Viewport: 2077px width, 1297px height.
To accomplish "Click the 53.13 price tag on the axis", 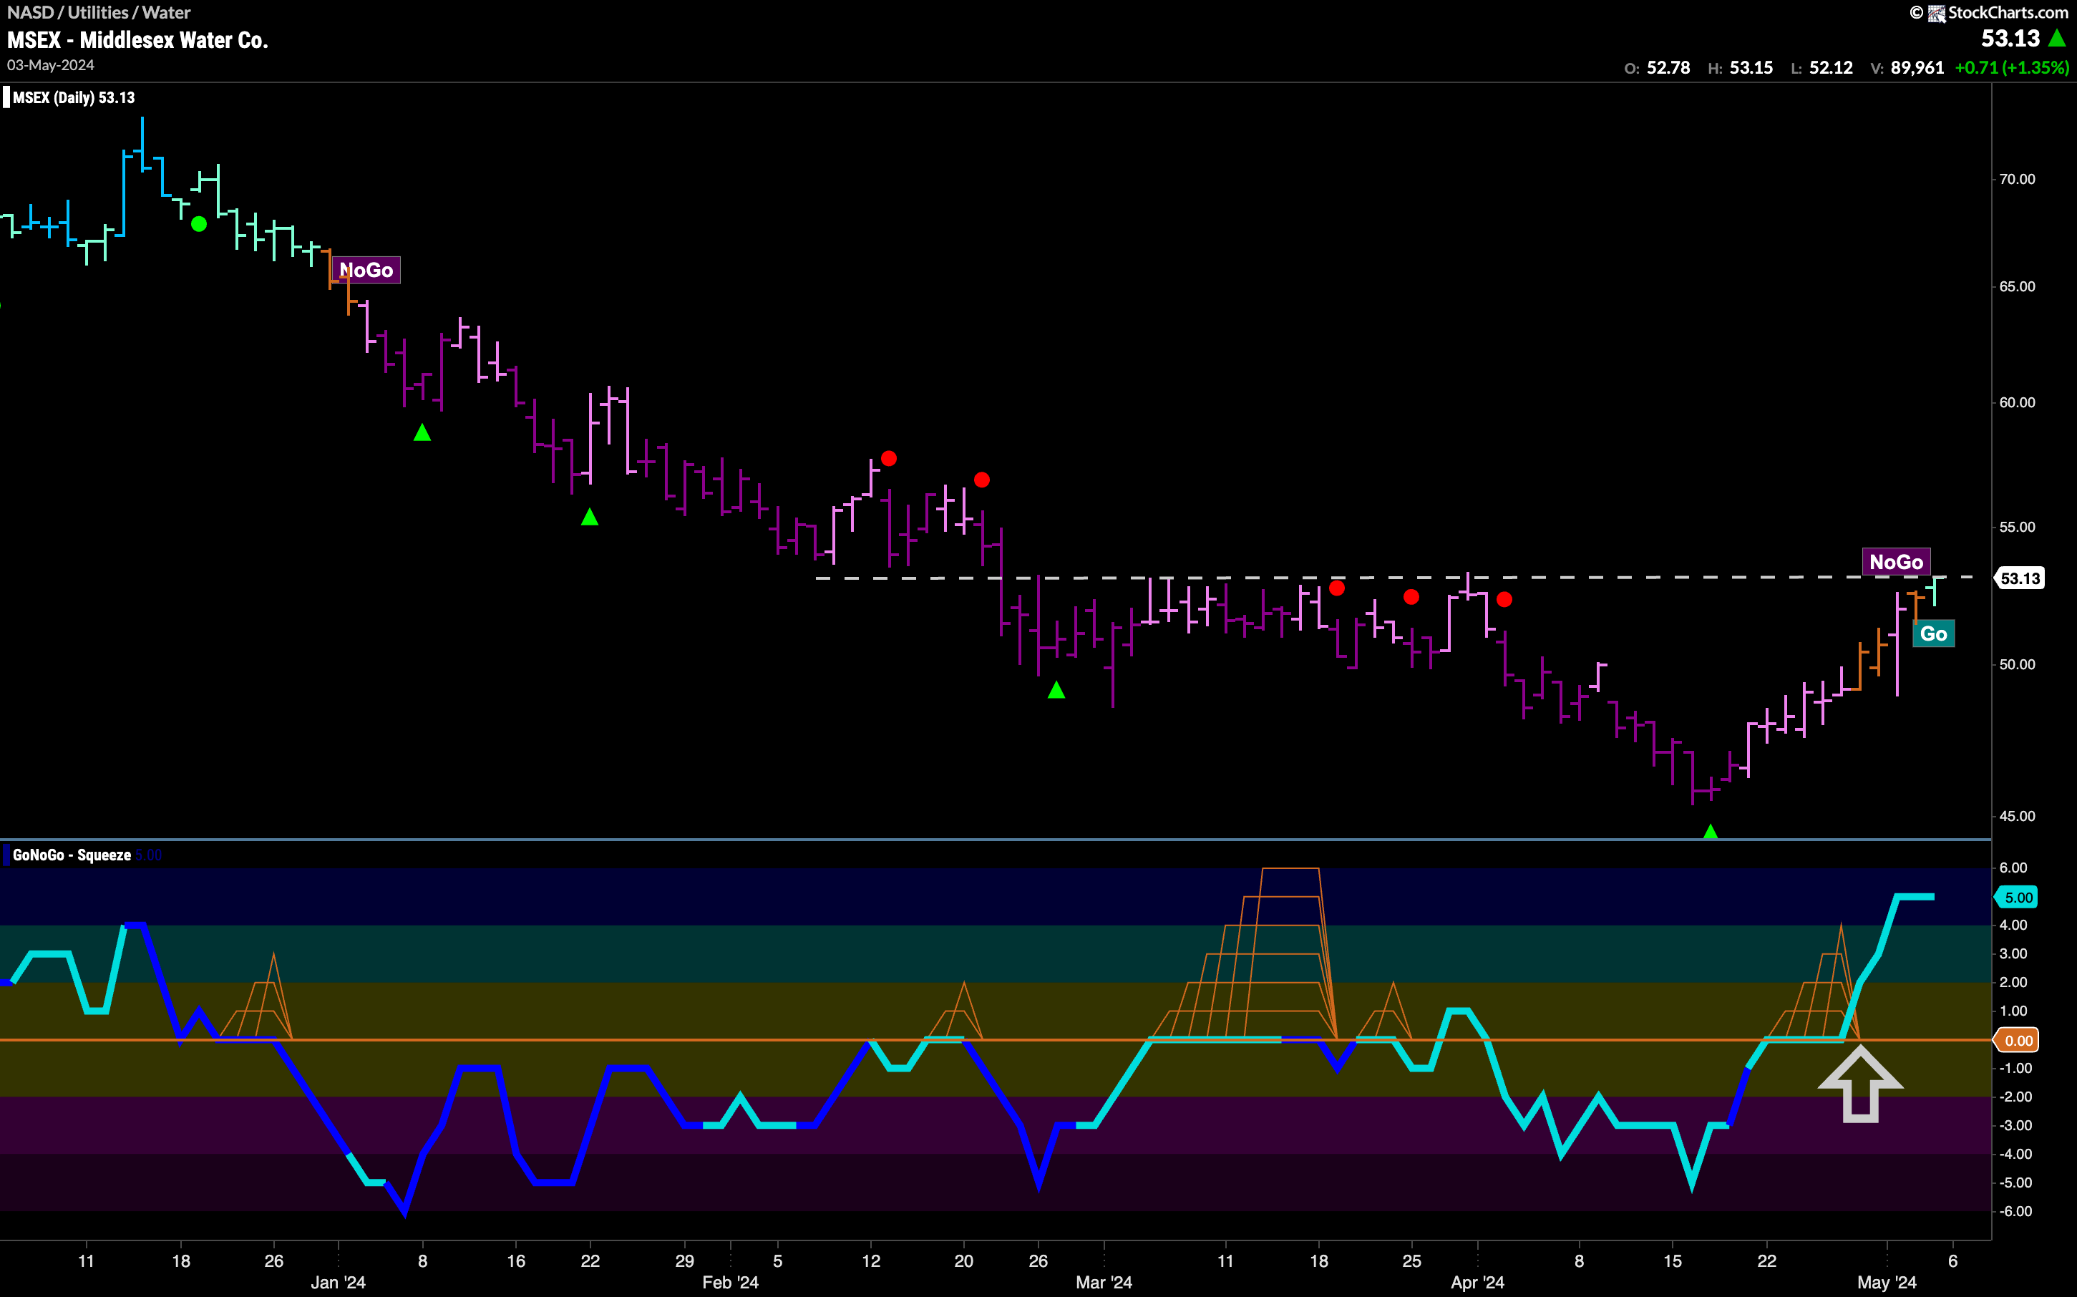I will click(2020, 578).
